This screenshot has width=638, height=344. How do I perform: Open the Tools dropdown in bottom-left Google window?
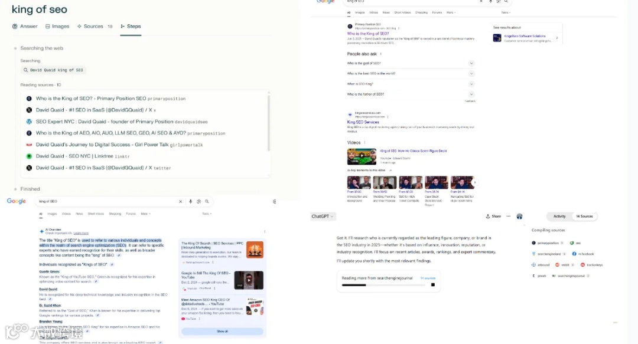click(x=207, y=214)
